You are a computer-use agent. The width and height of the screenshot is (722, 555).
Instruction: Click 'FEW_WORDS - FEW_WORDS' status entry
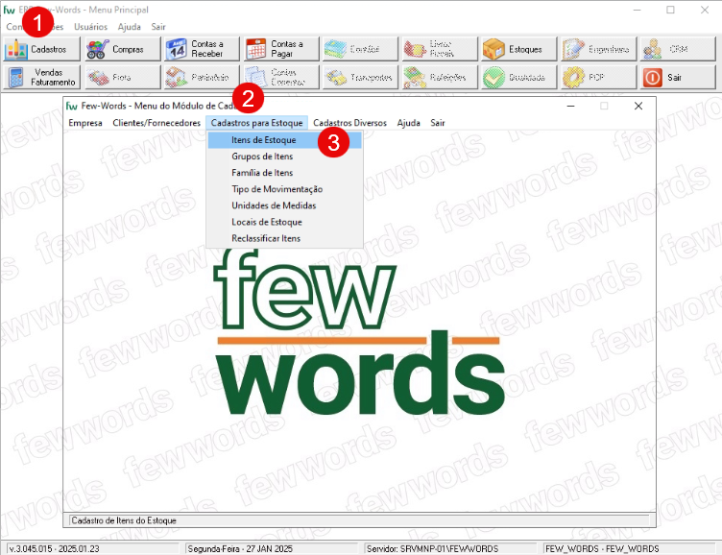point(602,549)
